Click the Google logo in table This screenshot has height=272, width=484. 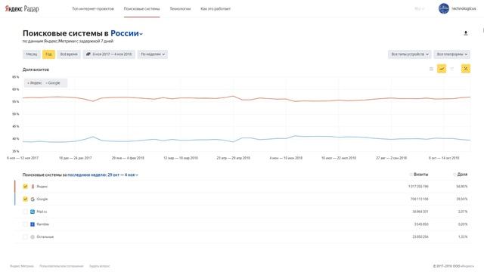(x=33, y=199)
